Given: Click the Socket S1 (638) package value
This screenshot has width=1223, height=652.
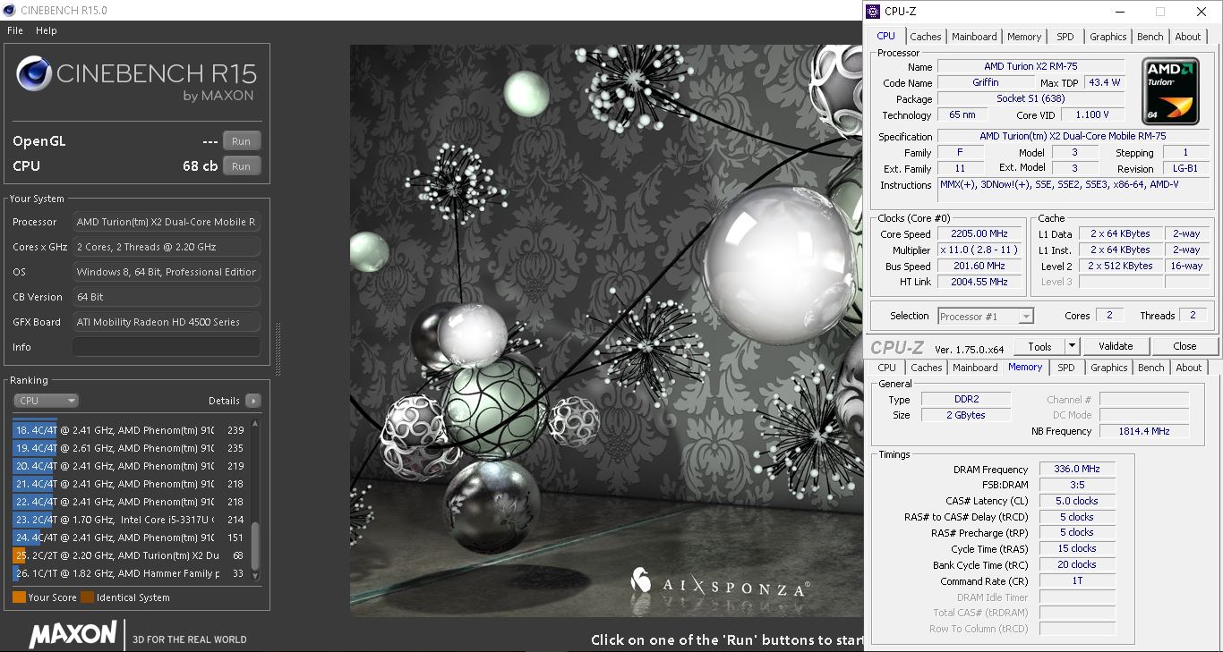Looking at the screenshot, I should pyautogui.click(x=1031, y=99).
